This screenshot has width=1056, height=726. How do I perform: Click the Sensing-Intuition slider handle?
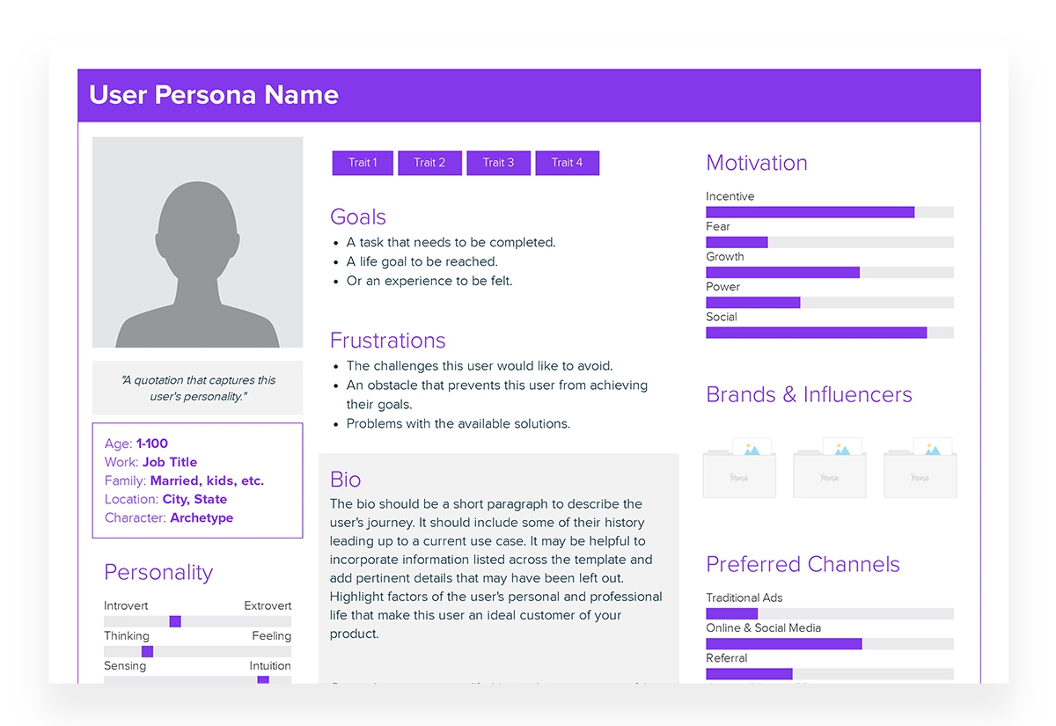[264, 681]
